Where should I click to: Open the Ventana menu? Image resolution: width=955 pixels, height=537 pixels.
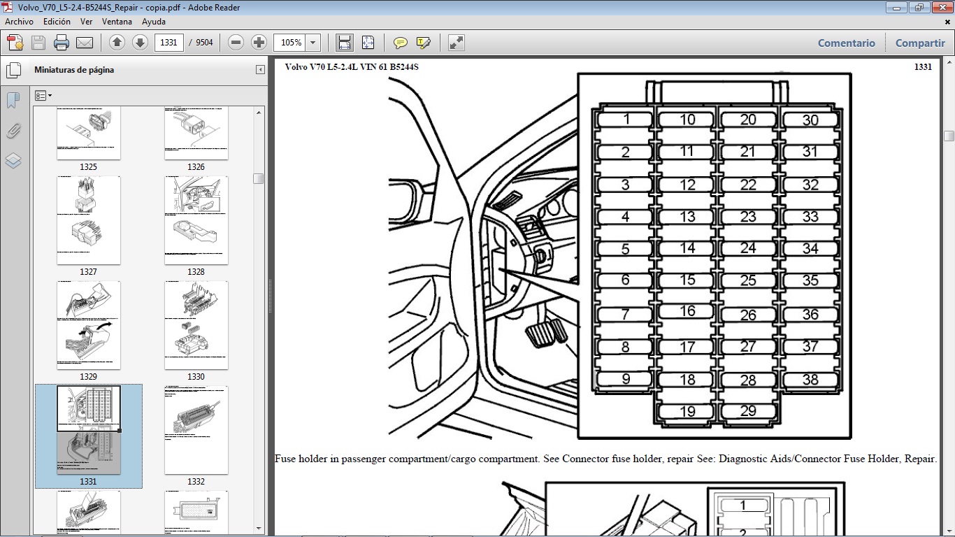click(x=117, y=22)
